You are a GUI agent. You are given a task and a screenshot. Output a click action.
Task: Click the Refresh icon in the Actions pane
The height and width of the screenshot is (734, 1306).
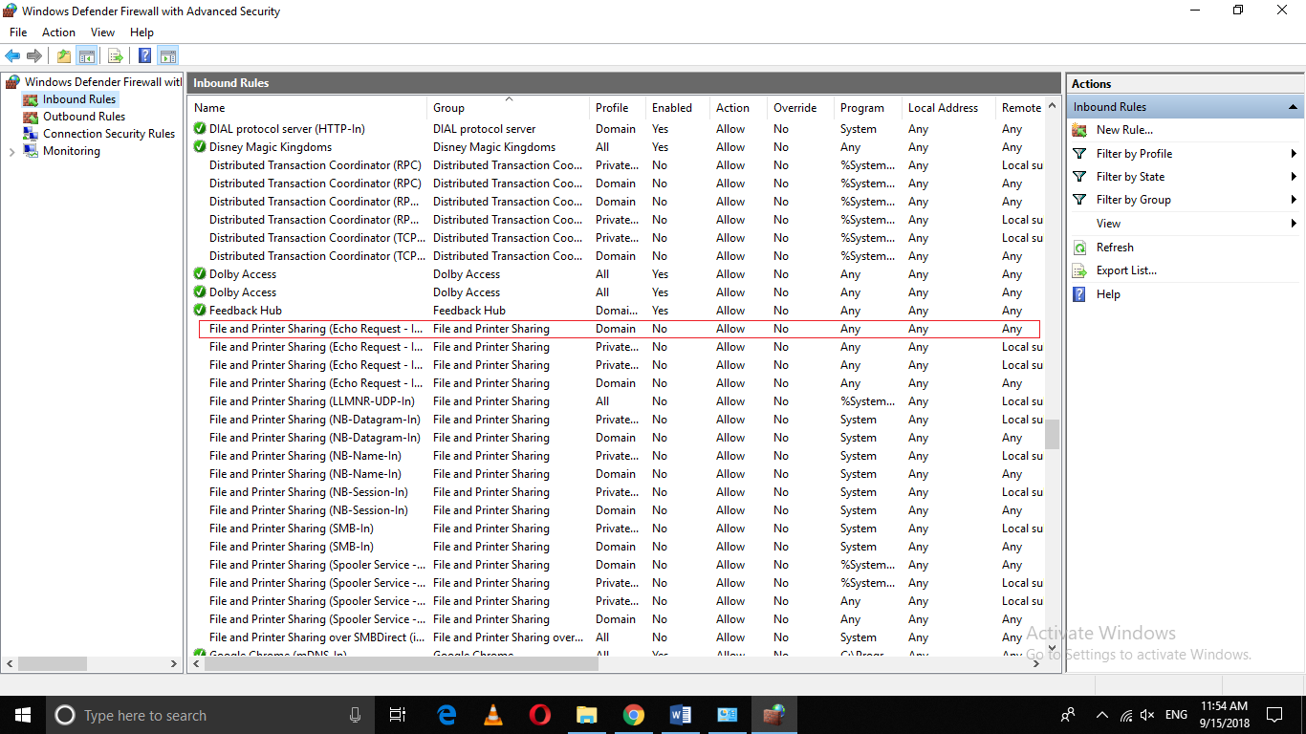tap(1081, 247)
